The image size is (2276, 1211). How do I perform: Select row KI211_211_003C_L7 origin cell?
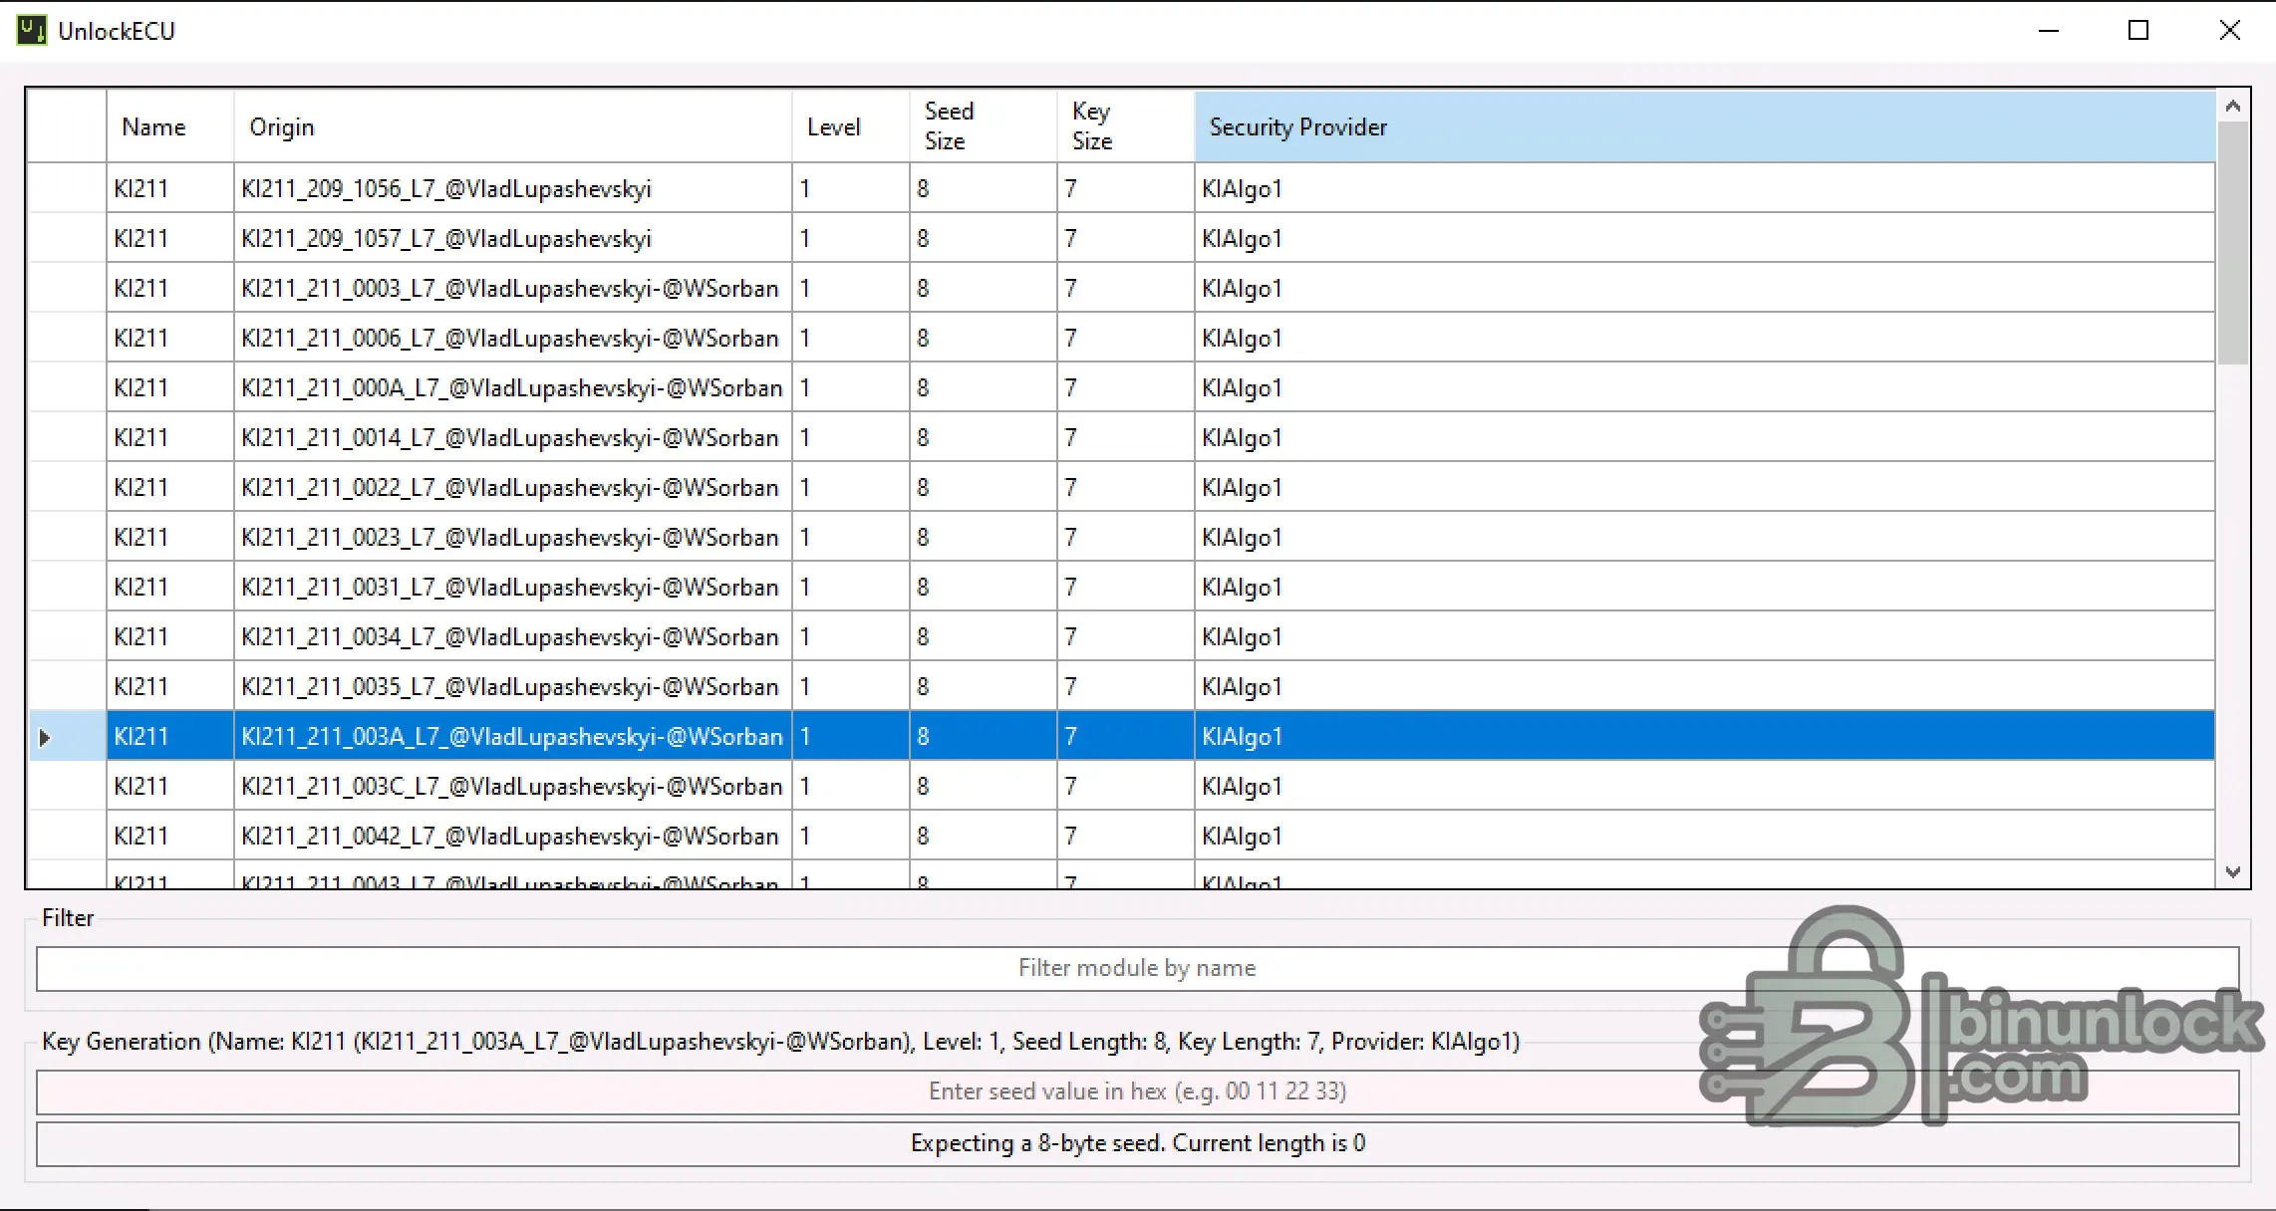513,786
